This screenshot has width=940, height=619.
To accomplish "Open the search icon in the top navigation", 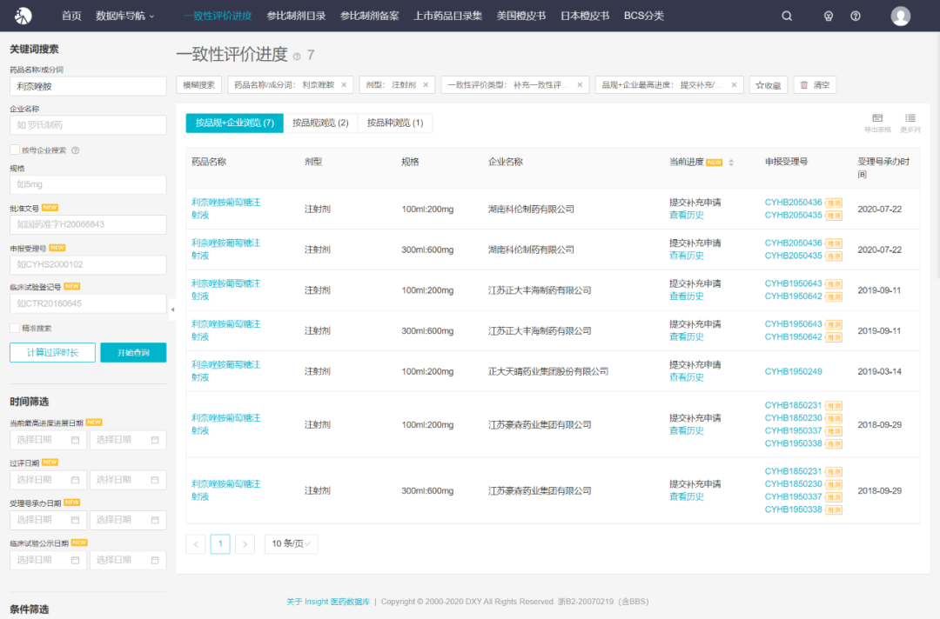I will (x=787, y=17).
